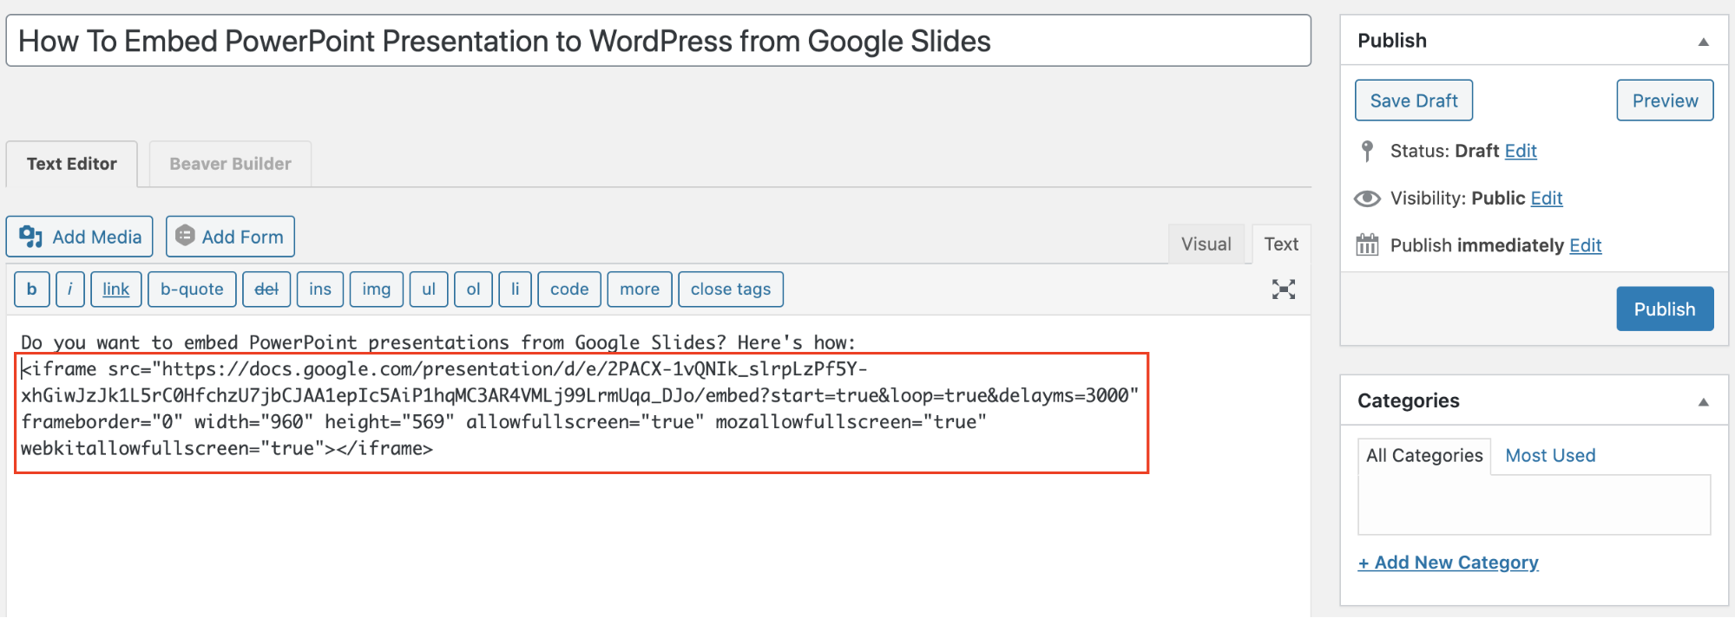Toggle distraction-free fullscreen editor icon
The width and height of the screenshot is (1735, 618).
coord(1283,289)
